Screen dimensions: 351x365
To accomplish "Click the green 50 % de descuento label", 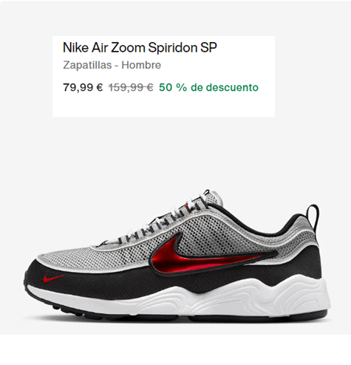I will pos(208,87).
